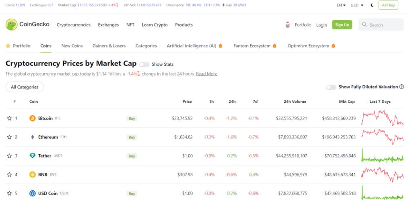Click into the Search field
Screen dimensions: 408x200
(381, 24)
